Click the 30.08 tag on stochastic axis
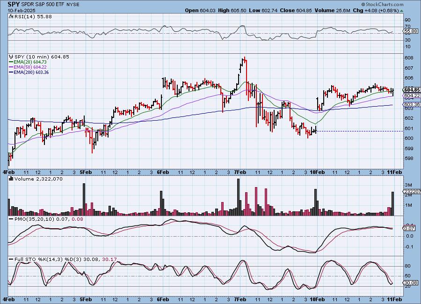This screenshot has height=304, width=421. pos(411,283)
